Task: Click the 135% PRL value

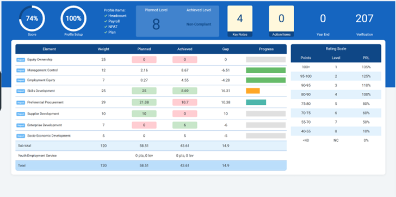Action: click(366, 67)
